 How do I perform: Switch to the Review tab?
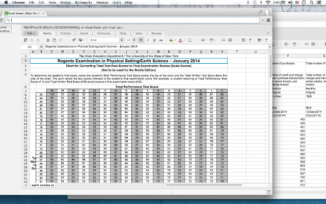pos(156,33)
